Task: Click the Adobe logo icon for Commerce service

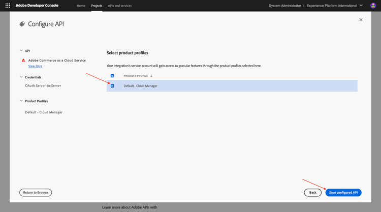Action: pyautogui.click(x=23, y=60)
